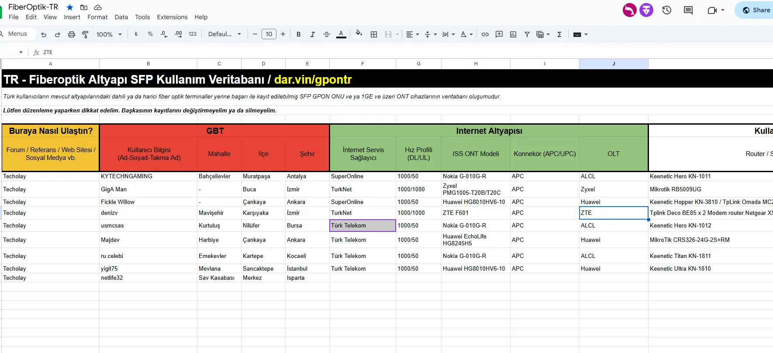Image resolution: width=773 pixels, height=353 pixels.
Task: Click the font size input field
Action: click(x=269, y=34)
